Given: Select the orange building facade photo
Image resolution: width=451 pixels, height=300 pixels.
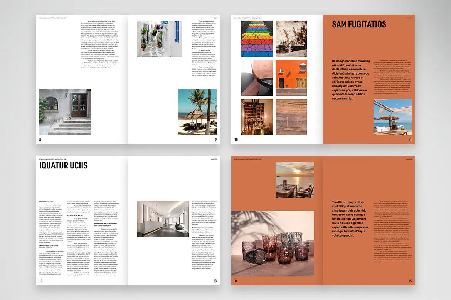Looking at the screenshot, I should coord(291,78).
